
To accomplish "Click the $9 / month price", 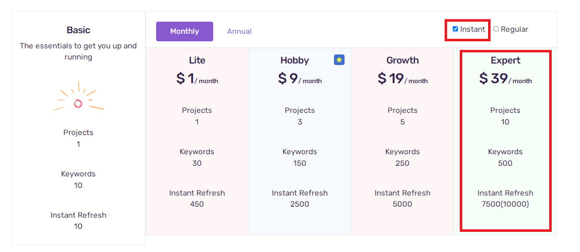I will (x=300, y=78).
